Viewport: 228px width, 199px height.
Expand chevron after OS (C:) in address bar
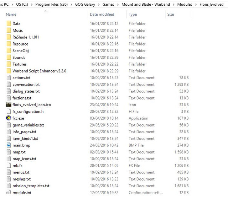tap(32, 5)
